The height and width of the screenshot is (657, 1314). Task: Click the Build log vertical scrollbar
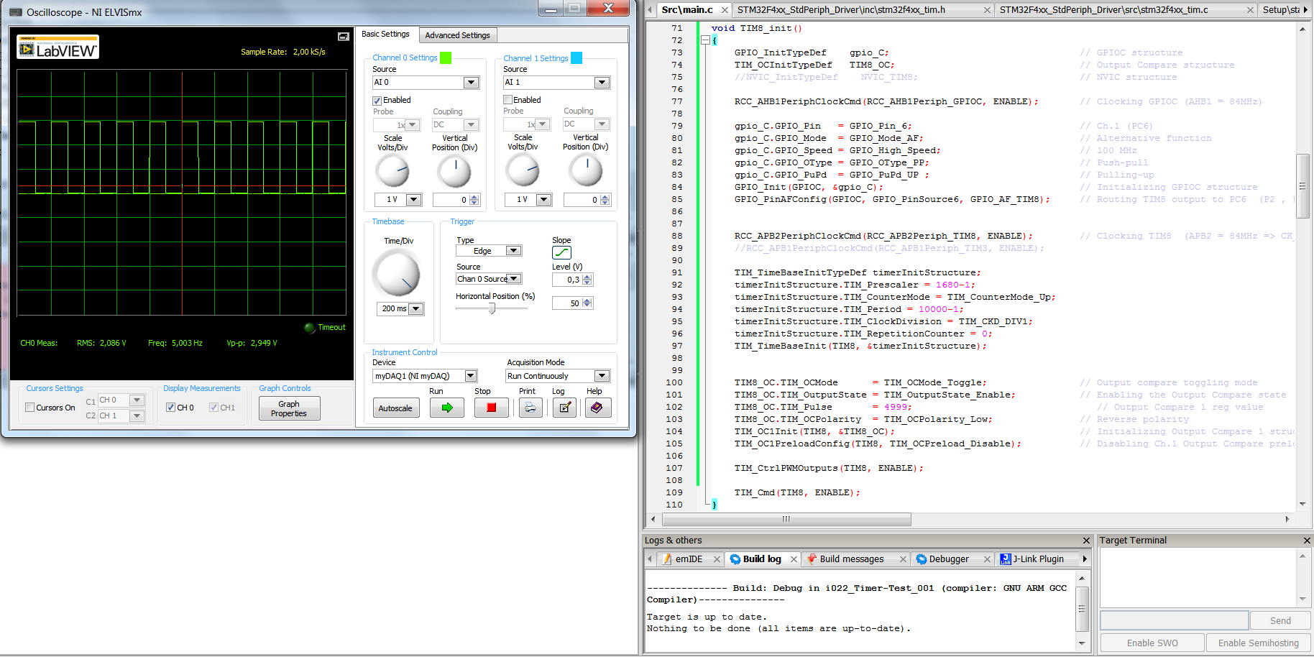(1082, 611)
